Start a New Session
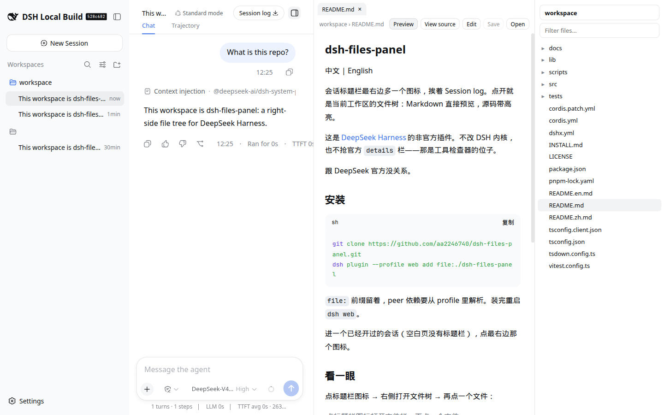Viewport: 664px width, 415px height. point(65,43)
